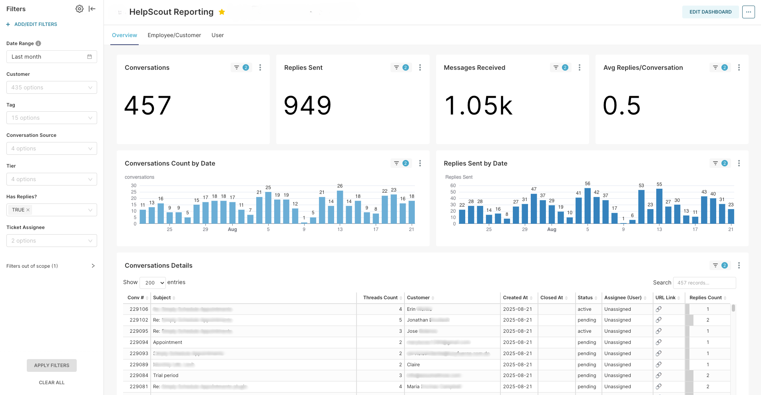Screen dimensions: 761x395
Task: Expand Filters out of scope section
Action: pos(93,266)
